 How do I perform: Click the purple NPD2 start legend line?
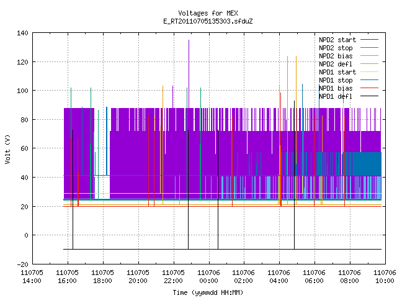[370, 40]
